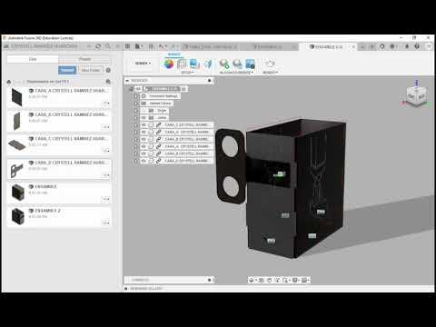The image size is (436, 327).
Task: Open the notifications bell
Action: (x=407, y=46)
